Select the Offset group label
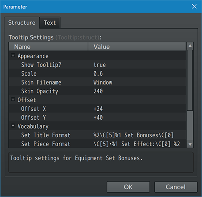 [26, 100]
